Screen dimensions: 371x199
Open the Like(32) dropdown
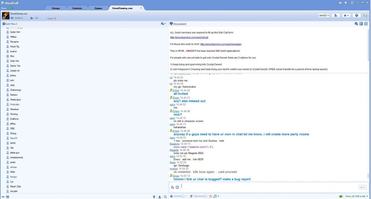point(324,15)
